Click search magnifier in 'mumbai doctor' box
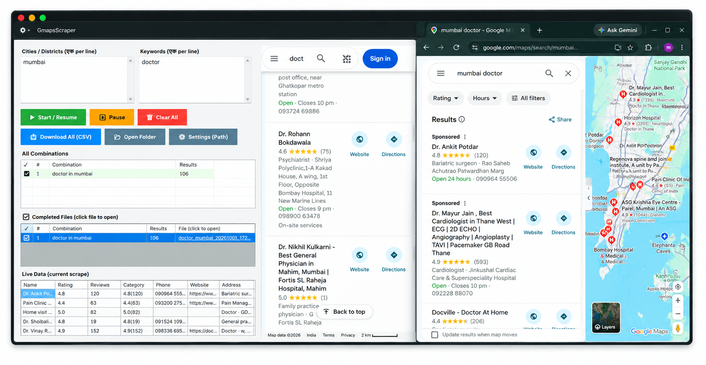The height and width of the screenshot is (365, 706). pyautogui.click(x=549, y=73)
